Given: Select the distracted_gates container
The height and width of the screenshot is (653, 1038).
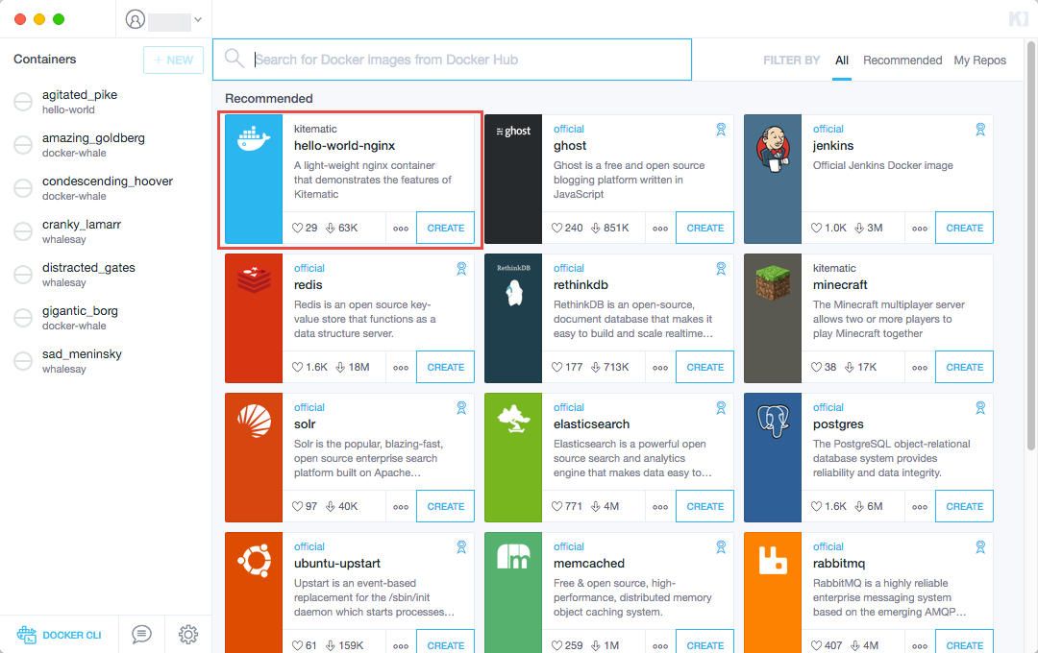Looking at the screenshot, I should point(106,274).
